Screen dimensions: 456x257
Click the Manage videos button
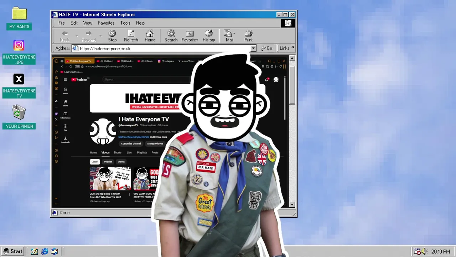(x=155, y=143)
